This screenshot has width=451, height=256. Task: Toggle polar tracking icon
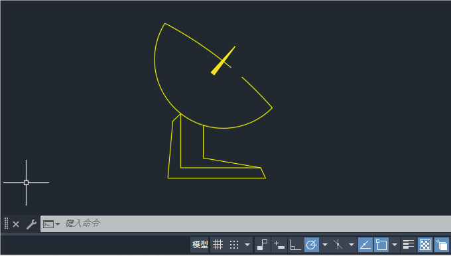tap(312, 245)
